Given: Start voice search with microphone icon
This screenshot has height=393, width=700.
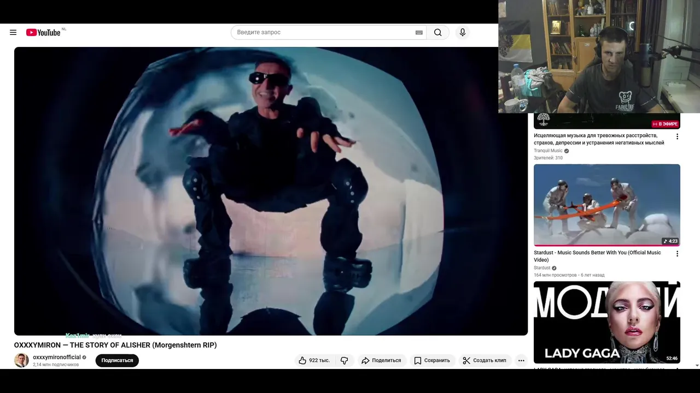Looking at the screenshot, I should [x=463, y=32].
